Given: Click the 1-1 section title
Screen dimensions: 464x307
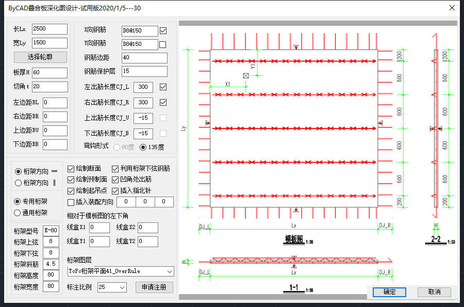Looking at the screenshot, I should tap(293, 287).
